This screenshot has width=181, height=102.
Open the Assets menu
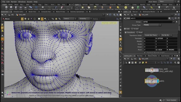pos(29,2)
